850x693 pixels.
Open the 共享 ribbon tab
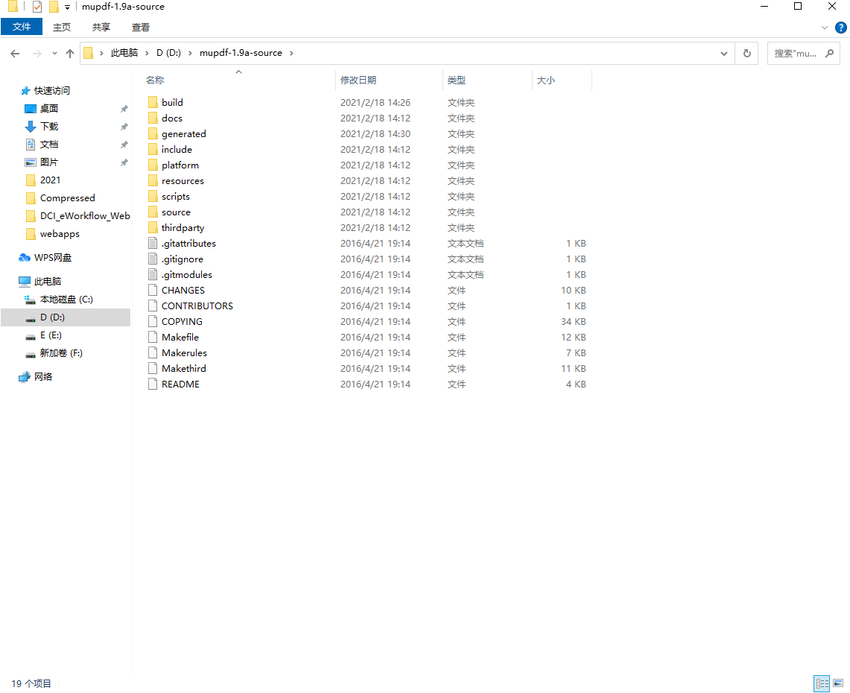point(101,27)
